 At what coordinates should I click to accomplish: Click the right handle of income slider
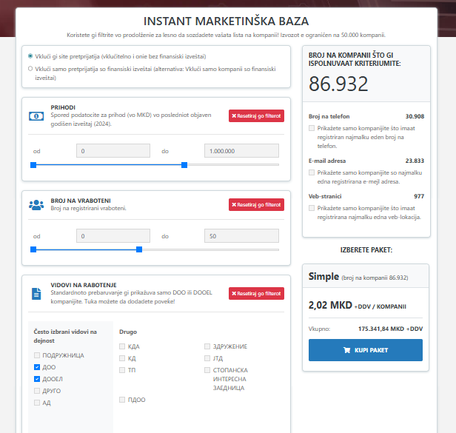click(x=184, y=164)
